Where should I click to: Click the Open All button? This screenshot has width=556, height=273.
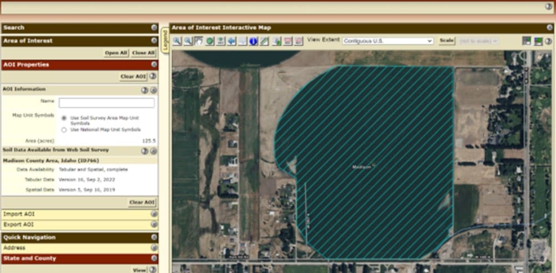[116, 53]
